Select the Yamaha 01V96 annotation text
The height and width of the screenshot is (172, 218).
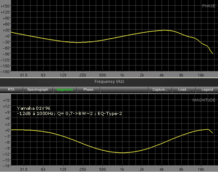point(34,108)
